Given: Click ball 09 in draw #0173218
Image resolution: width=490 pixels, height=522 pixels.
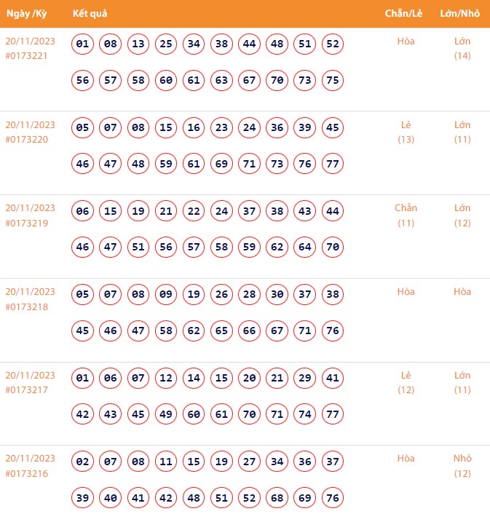Looking at the screenshot, I should point(166,295).
